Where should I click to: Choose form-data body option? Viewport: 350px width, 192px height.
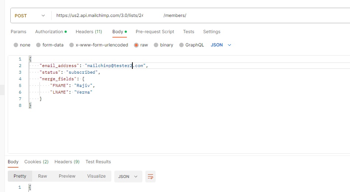click(x=38, y=45)
